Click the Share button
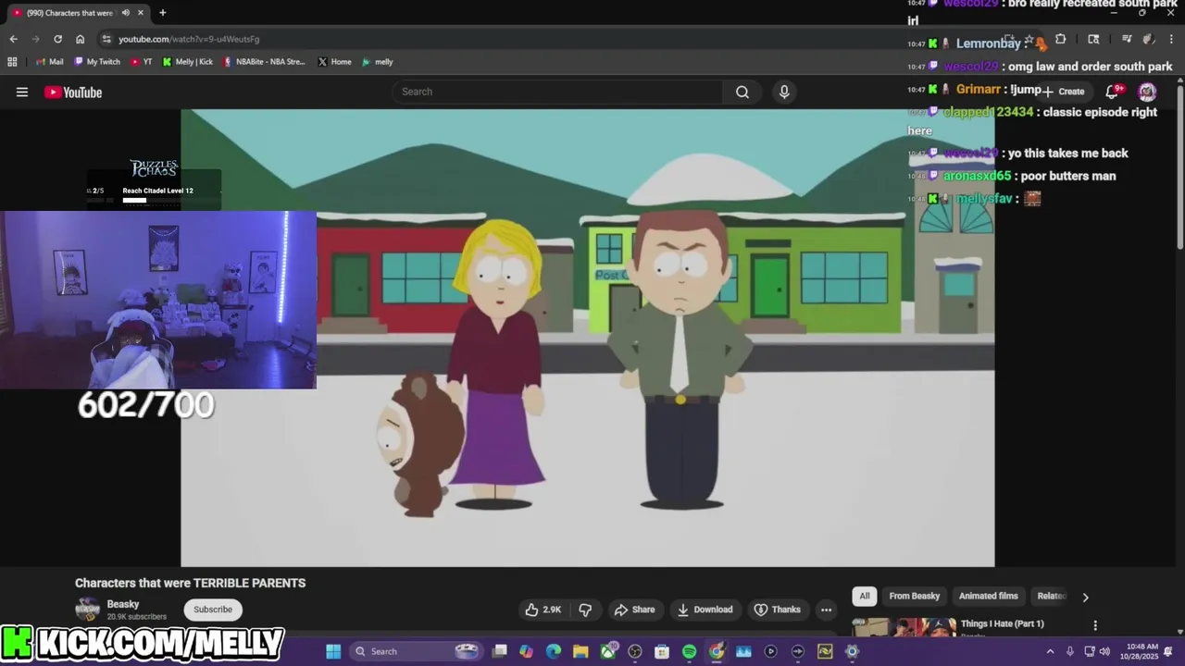 tap(634, 610)
